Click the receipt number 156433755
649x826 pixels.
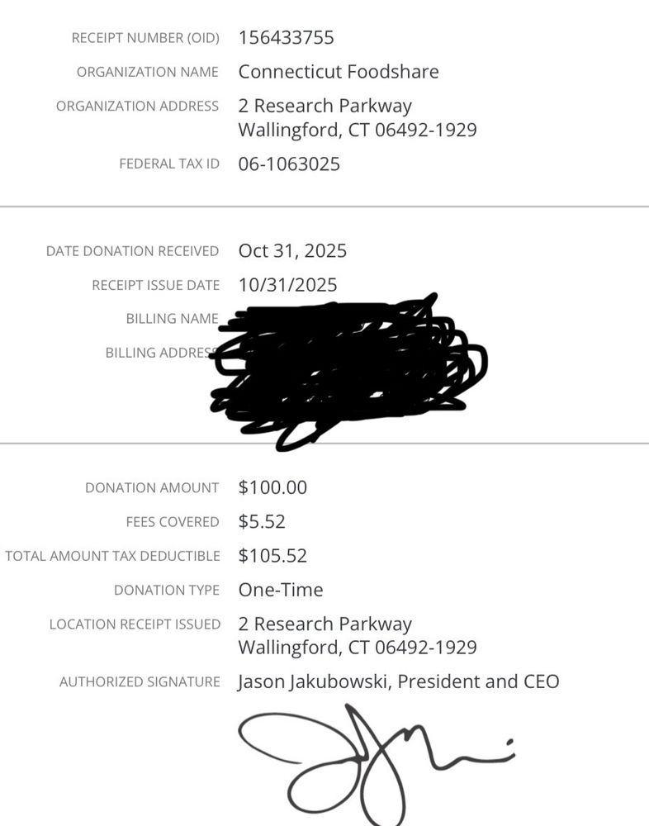[286, 38]
